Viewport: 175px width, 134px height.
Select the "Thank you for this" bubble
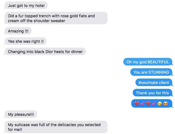click(x=153, y=93)
